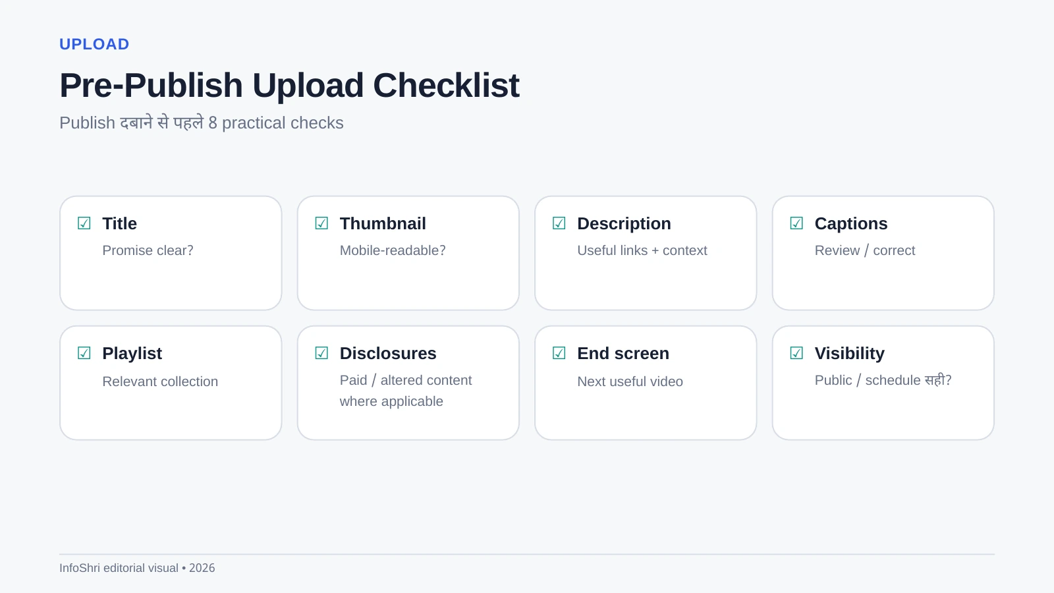
Task: Click the Thumbnail card heading
Action: click(383, 223)
